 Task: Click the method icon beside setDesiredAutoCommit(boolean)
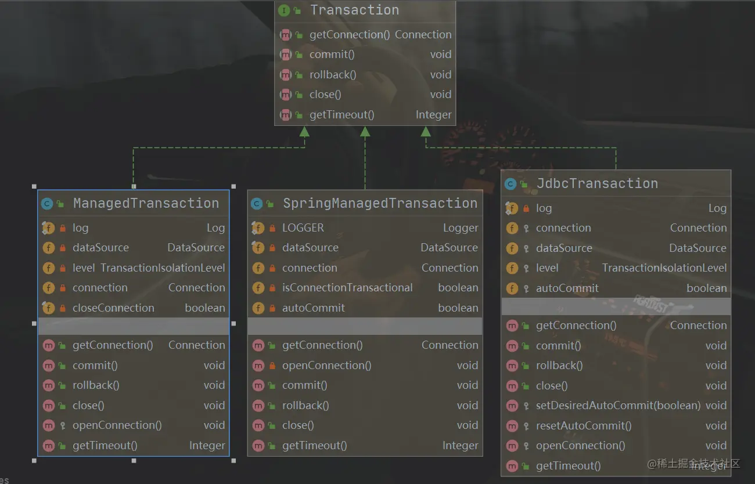click(512, 406)
